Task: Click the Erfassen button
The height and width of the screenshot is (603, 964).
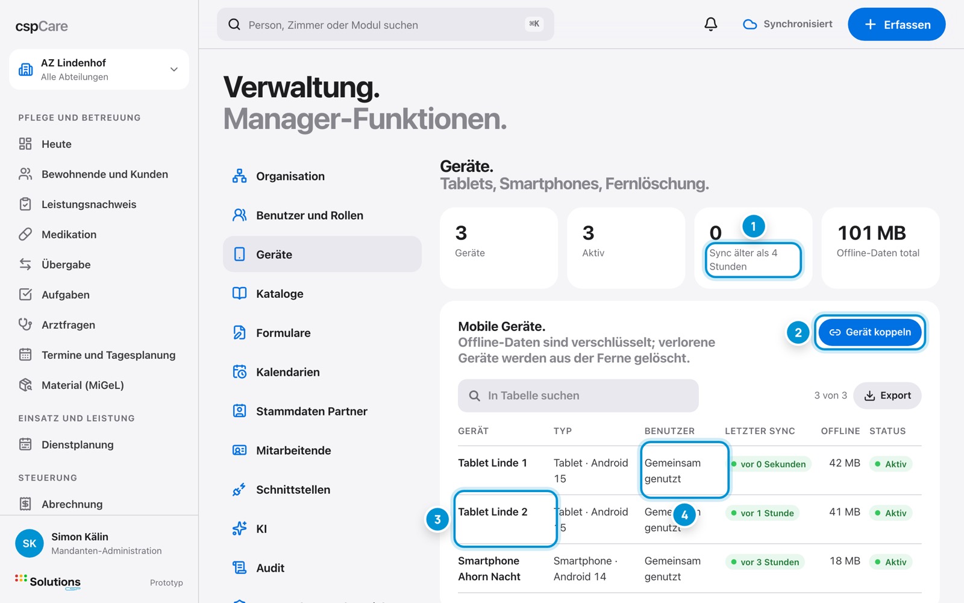Action: pos(897,24)
